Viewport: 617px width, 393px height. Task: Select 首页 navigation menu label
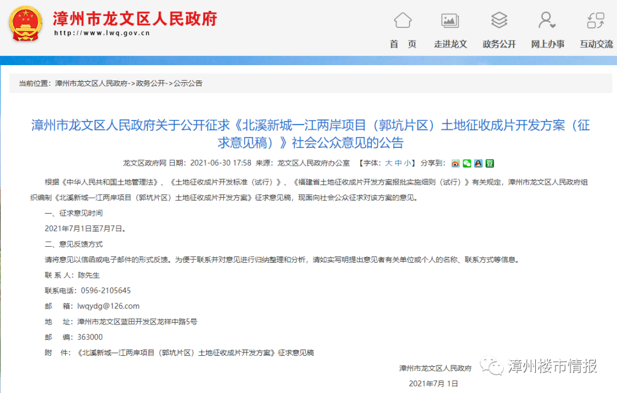click(403, 44)
